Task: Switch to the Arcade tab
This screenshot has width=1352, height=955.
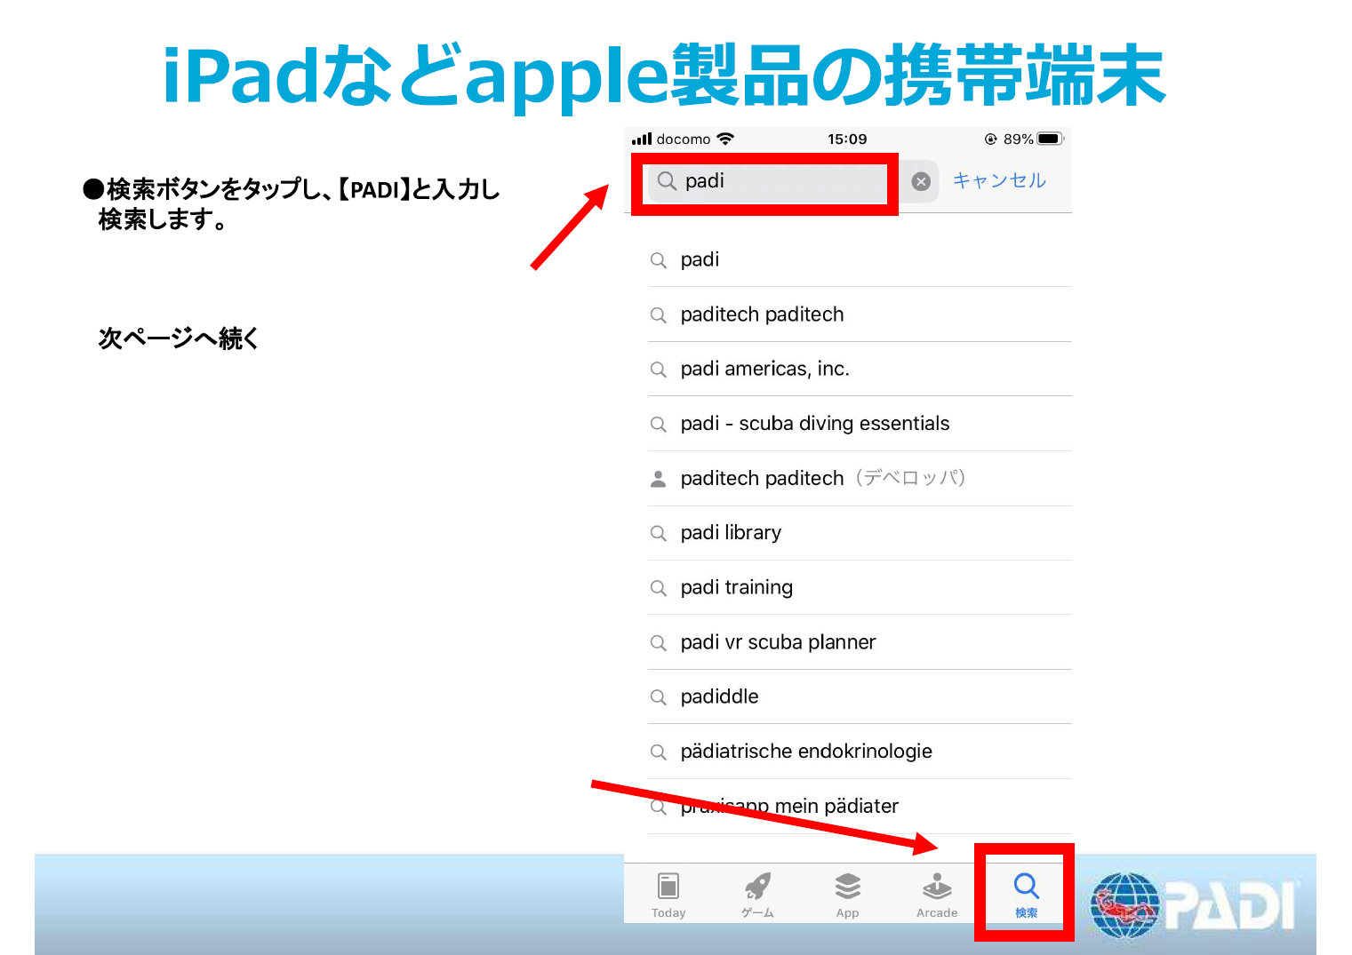Action: [937, 895]
